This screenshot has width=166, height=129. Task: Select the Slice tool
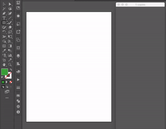tap(10, 60)
